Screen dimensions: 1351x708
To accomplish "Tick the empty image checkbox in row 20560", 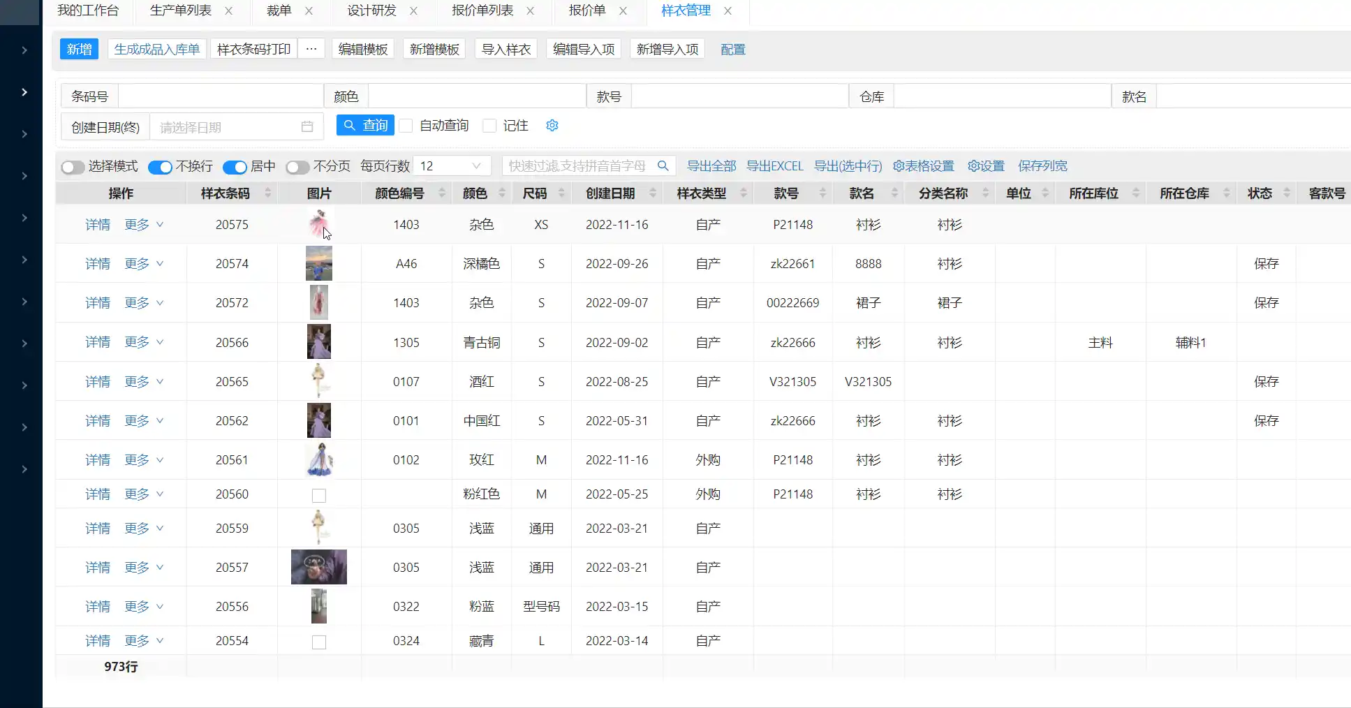I will point(319,495).
